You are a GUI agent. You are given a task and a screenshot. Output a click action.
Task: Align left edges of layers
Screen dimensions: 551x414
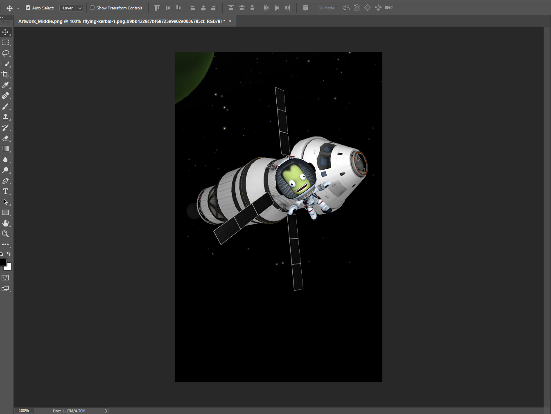(192, 8)
